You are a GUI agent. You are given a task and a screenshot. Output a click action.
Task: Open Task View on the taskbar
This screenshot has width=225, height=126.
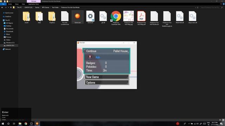coord(14,124)
